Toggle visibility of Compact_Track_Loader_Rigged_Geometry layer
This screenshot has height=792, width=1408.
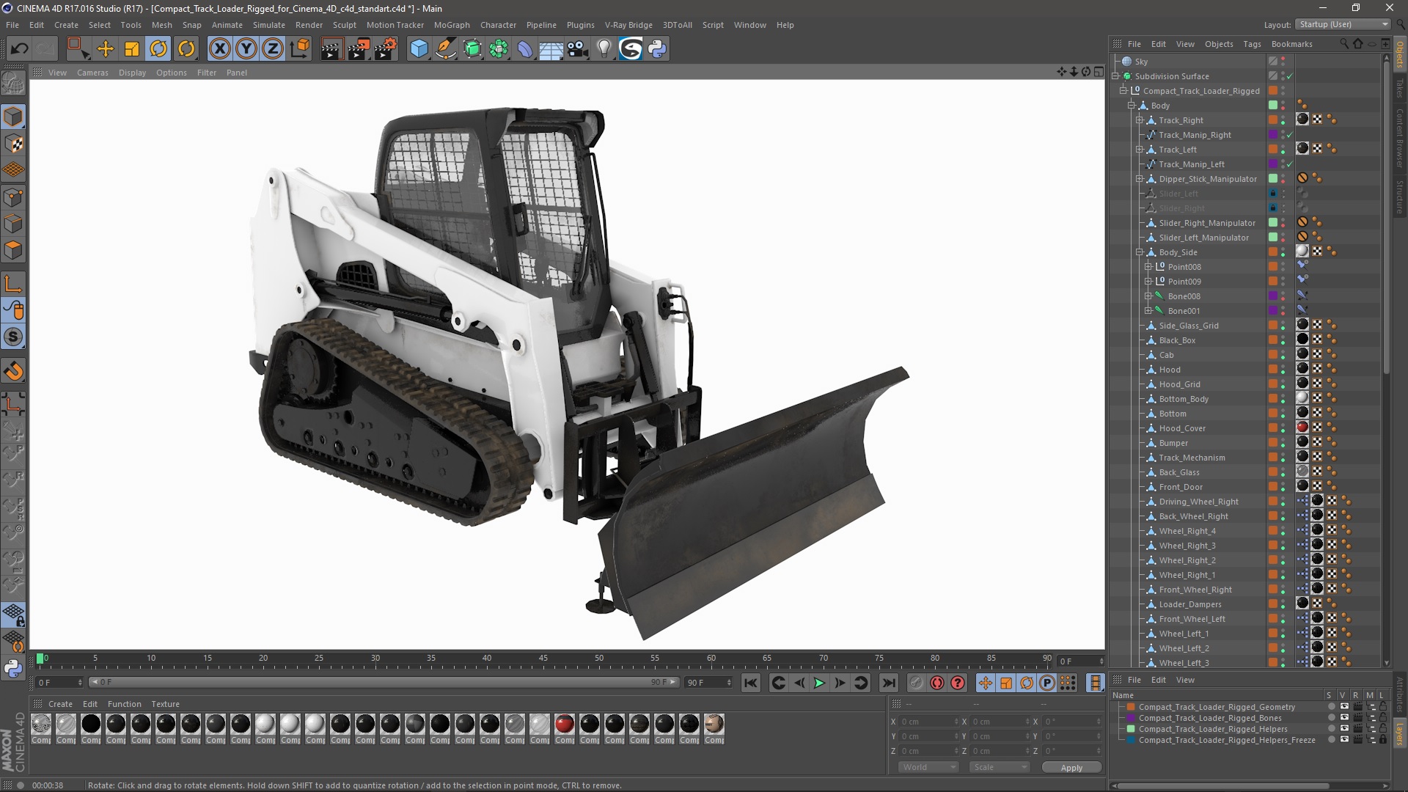1344,707
